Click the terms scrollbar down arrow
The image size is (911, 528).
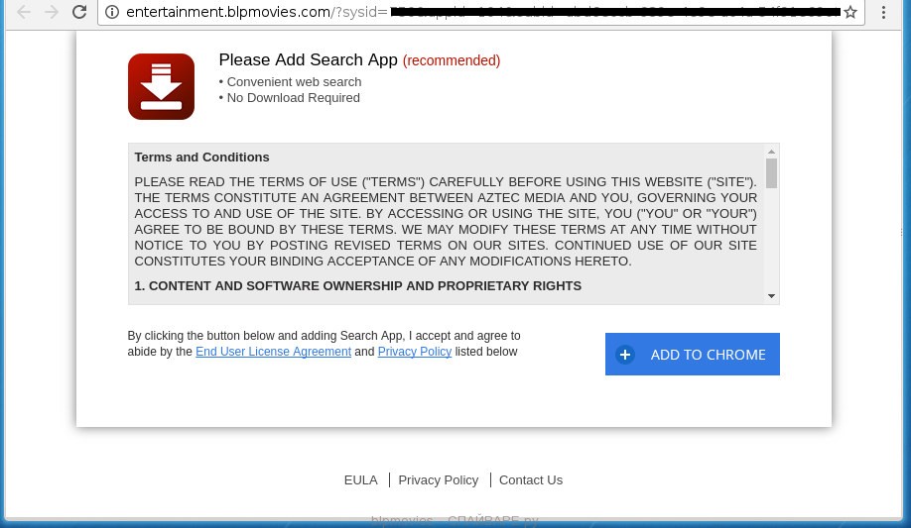[x=771, y=296]
